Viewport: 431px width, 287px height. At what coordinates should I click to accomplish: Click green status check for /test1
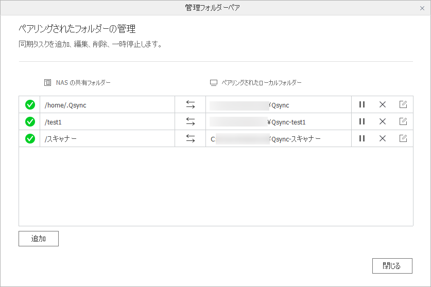click(30, 122)
